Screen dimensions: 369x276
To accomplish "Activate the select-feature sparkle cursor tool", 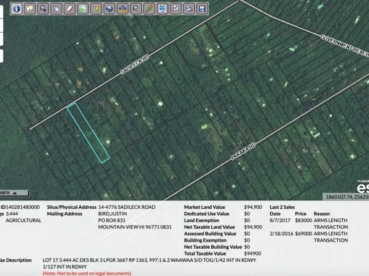I will point(30,9).
